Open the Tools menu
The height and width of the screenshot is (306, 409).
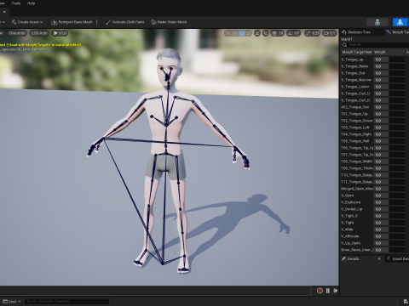coord(16,3)
